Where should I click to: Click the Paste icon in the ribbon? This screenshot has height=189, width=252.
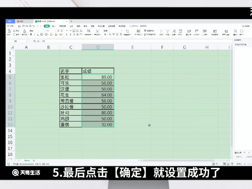click(9, 31)
